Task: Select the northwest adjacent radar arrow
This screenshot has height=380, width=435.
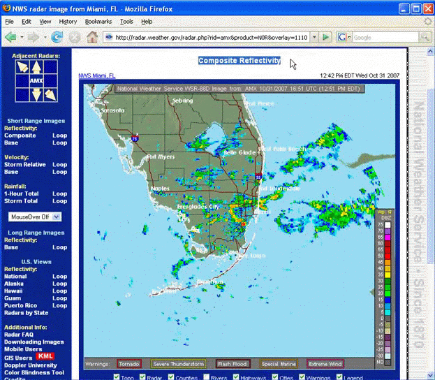Action: [22, 67]
